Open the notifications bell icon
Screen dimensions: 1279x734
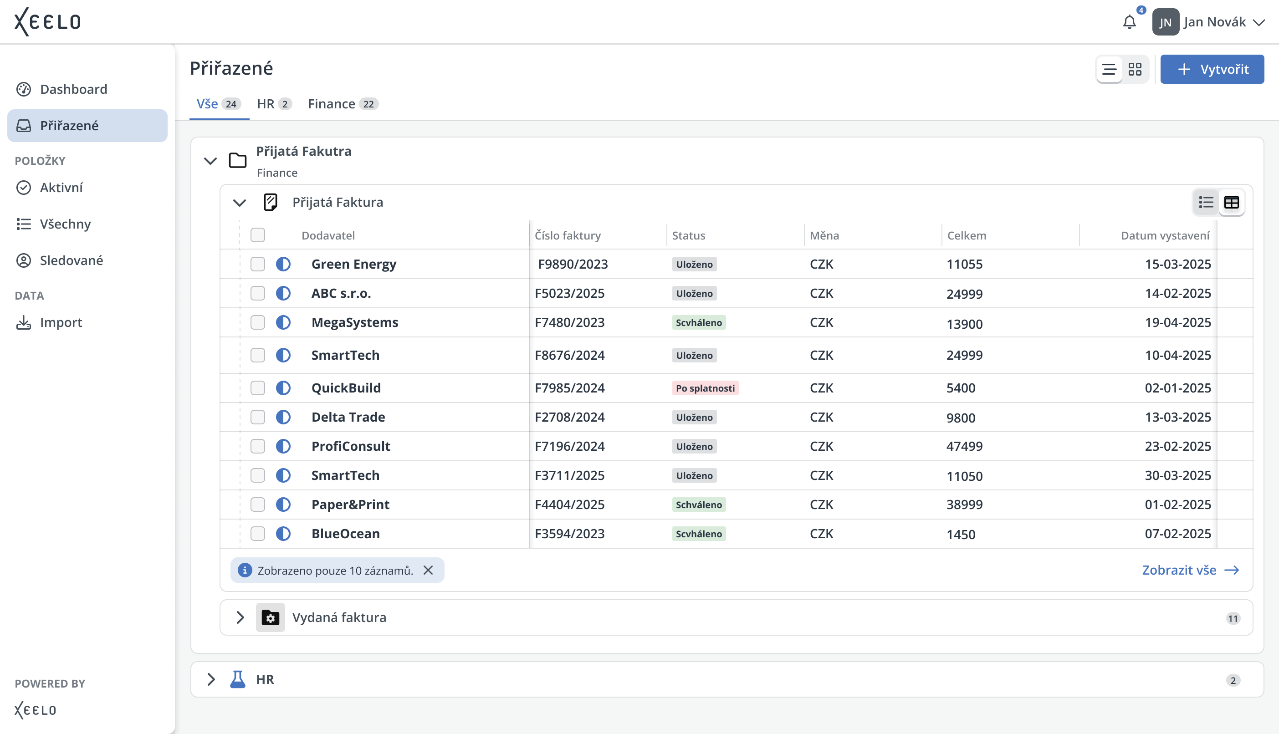click(1129, 22)
